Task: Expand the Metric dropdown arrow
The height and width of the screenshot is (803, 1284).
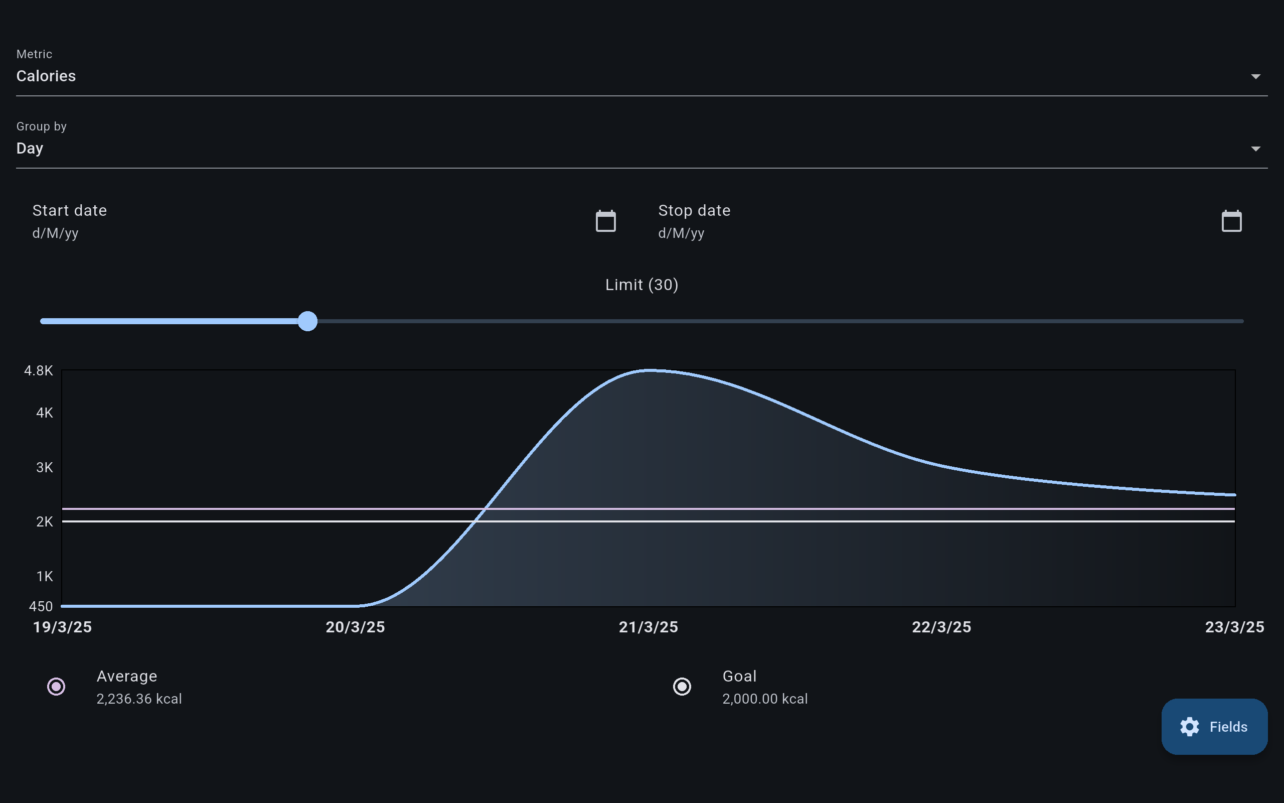Action: pos(1255,76)
